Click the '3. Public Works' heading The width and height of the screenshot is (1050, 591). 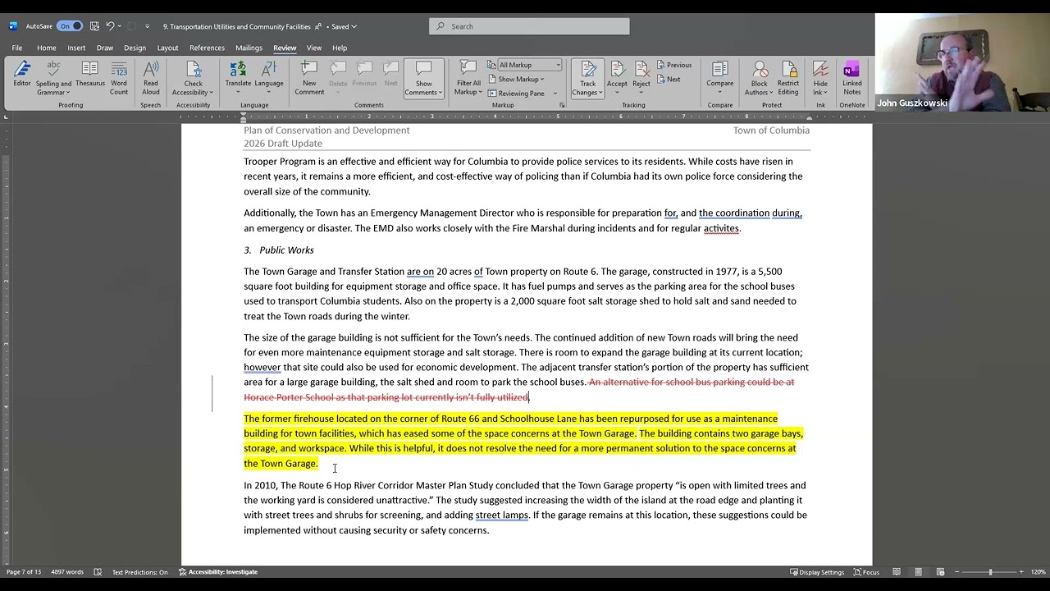click(279, 250)
